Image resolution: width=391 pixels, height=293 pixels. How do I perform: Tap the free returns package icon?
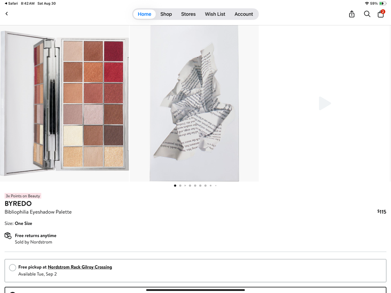pyautogui.click(x=8, y=235)
